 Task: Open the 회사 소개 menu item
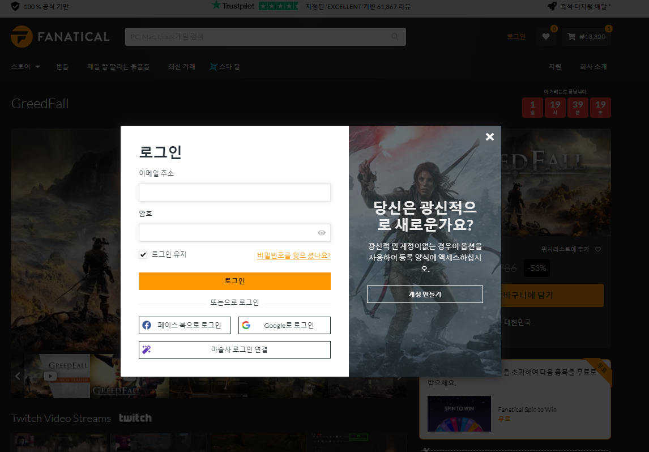coord(593,67)
